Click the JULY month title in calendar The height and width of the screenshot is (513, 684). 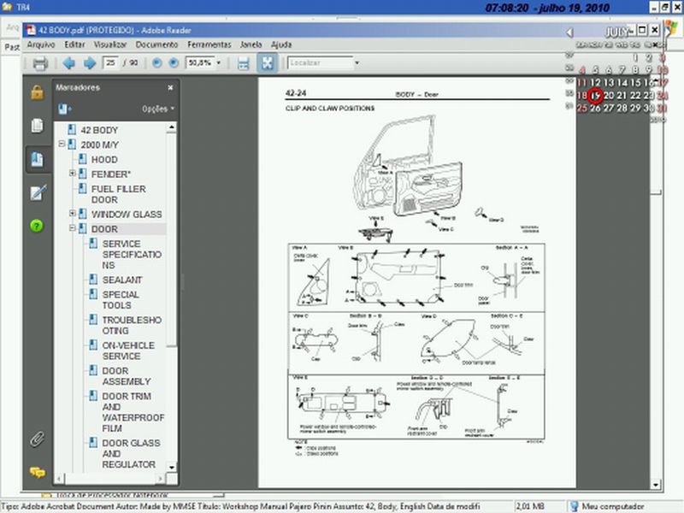click(616, 32)
